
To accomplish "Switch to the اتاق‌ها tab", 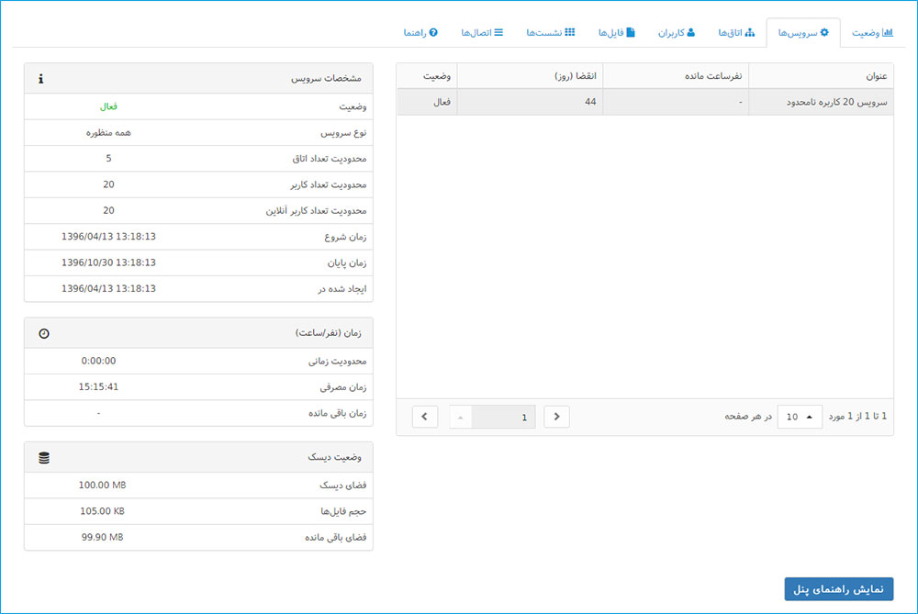I will click(x=736, y=33).
